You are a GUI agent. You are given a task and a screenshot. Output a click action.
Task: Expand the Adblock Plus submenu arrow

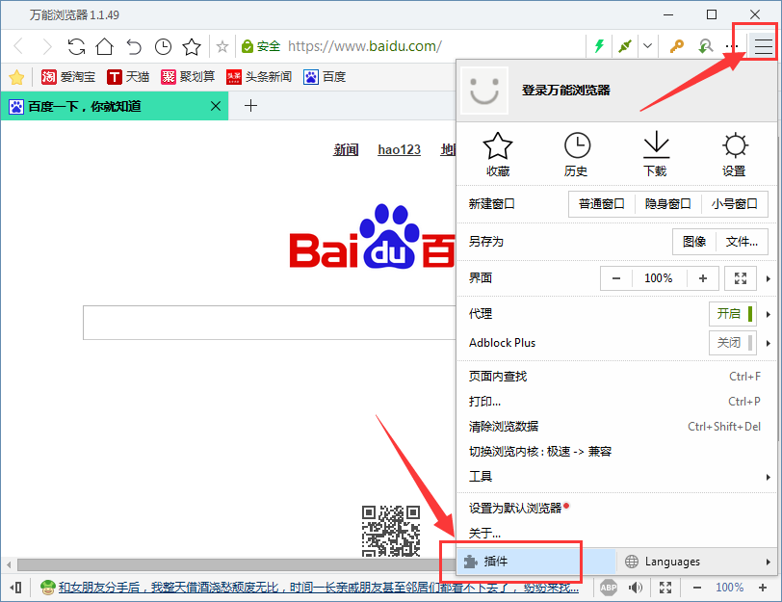(x=769, y=343)
